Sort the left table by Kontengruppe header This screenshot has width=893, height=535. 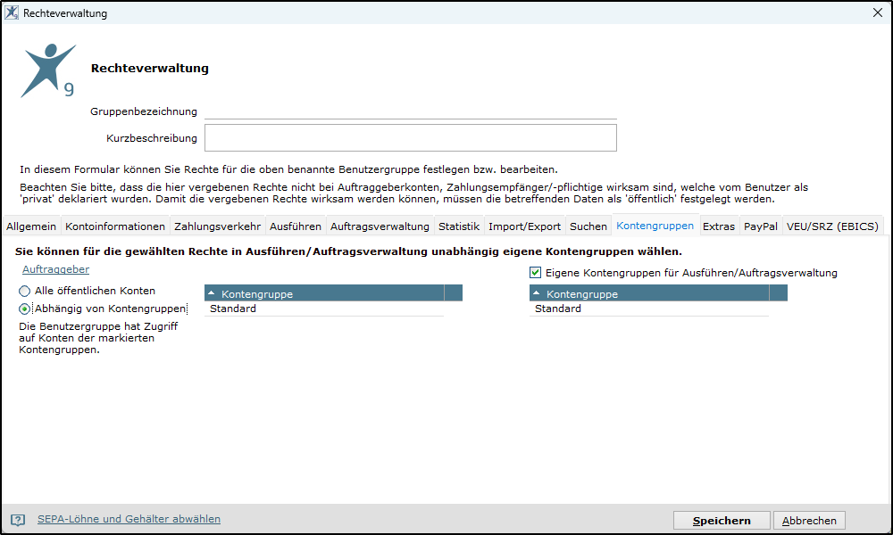(324, 293)
